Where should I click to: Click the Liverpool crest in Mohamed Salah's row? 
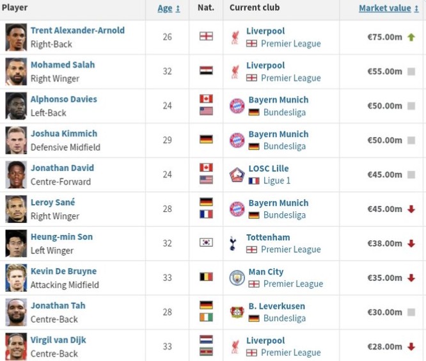[235, 72]
